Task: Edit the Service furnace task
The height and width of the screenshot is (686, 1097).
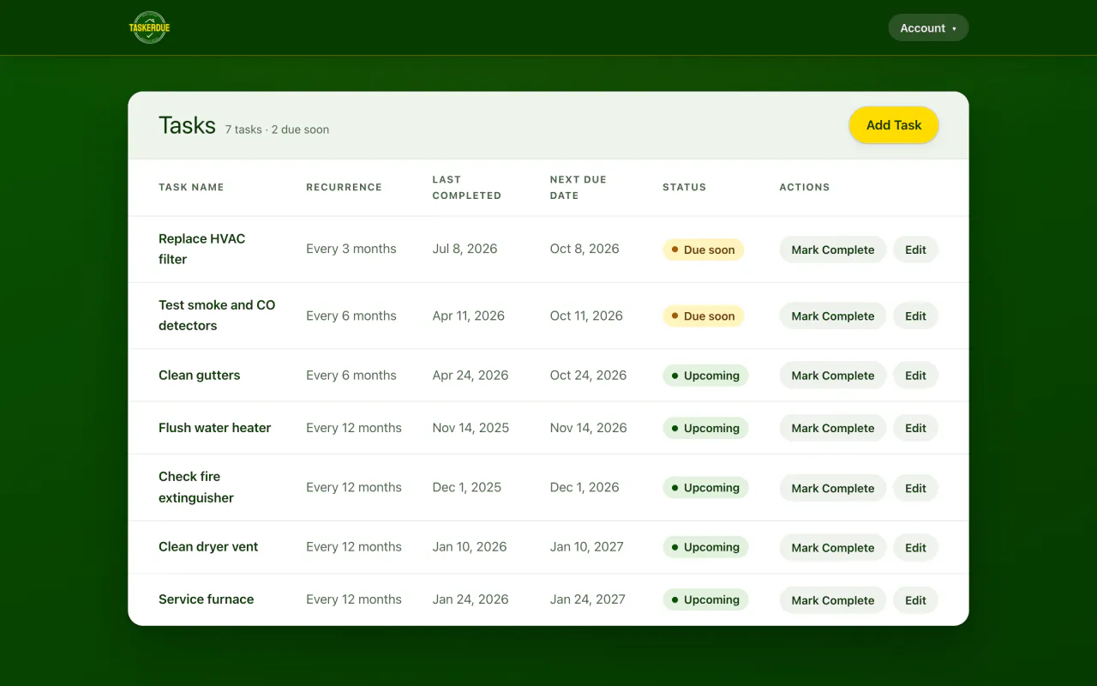Action: point(915,600)
